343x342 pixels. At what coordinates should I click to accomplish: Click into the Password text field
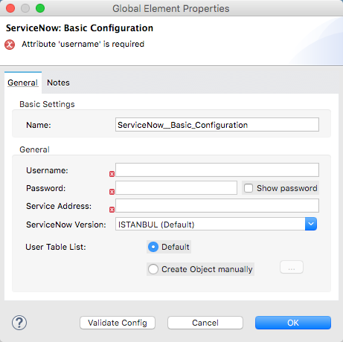pyautogui.click(x=176, y=188)
